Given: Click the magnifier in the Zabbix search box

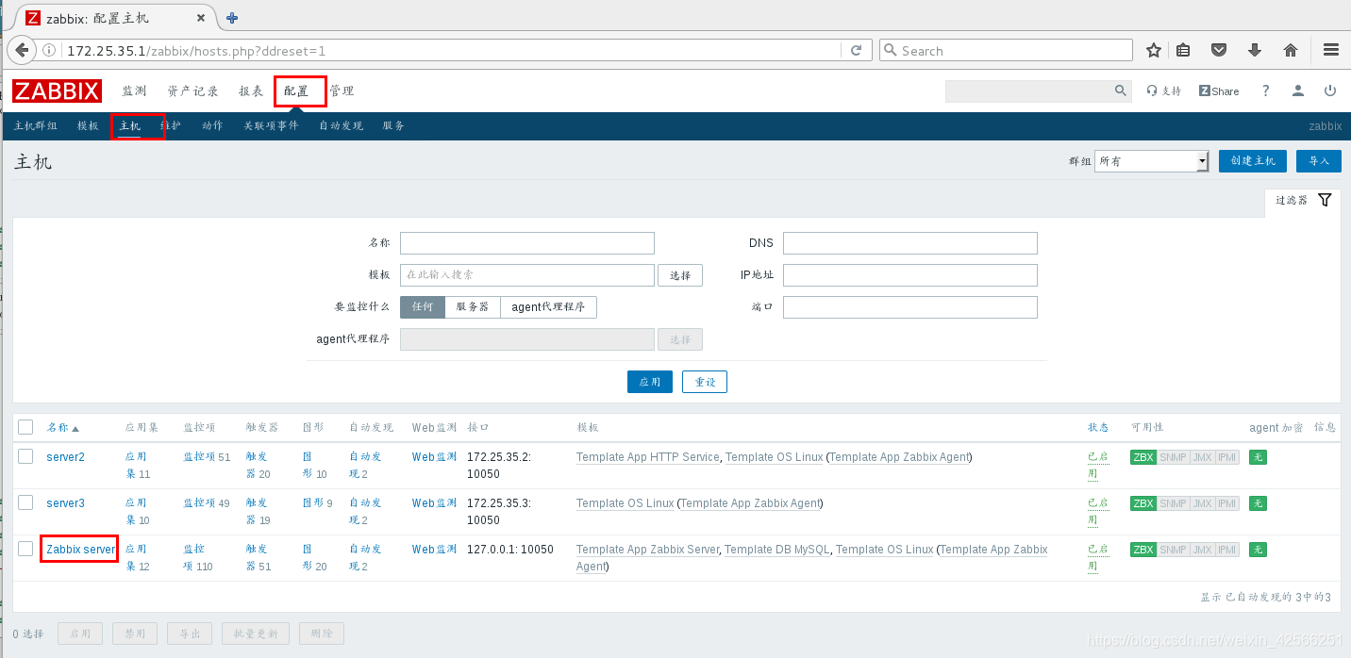Looking at the screenshot, I should tap(1121, 90).
